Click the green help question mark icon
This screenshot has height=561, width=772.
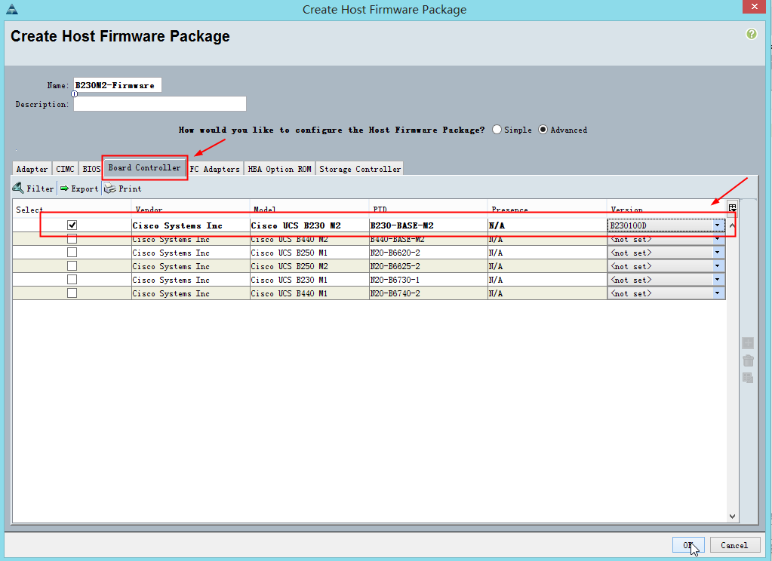click(752, 34)
